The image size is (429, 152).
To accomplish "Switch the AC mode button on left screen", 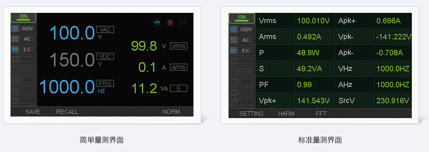I will coord(23,39).
